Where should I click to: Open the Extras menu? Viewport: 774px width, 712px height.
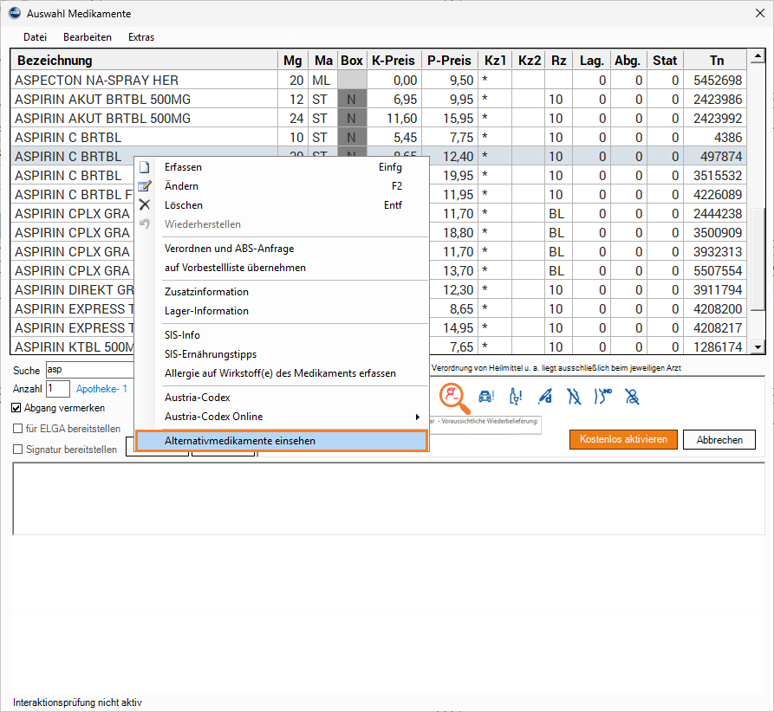[x=141, y=37]
